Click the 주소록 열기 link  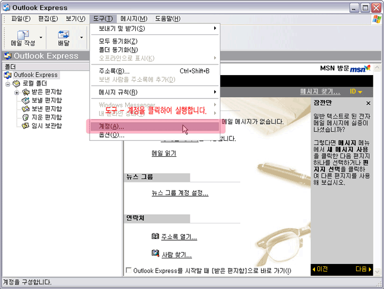click(x=179, y=237)
